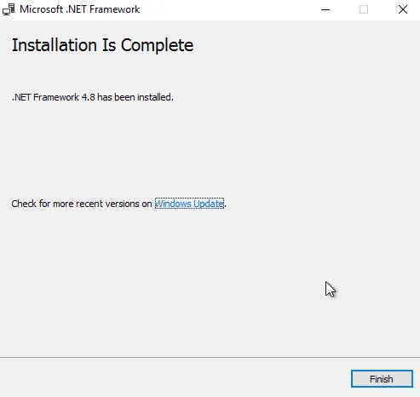The width and height of the screenshot is (420, 397).
Task: Click the 'Microsoft .NET Framework' window title
Action: coord(80,9)
